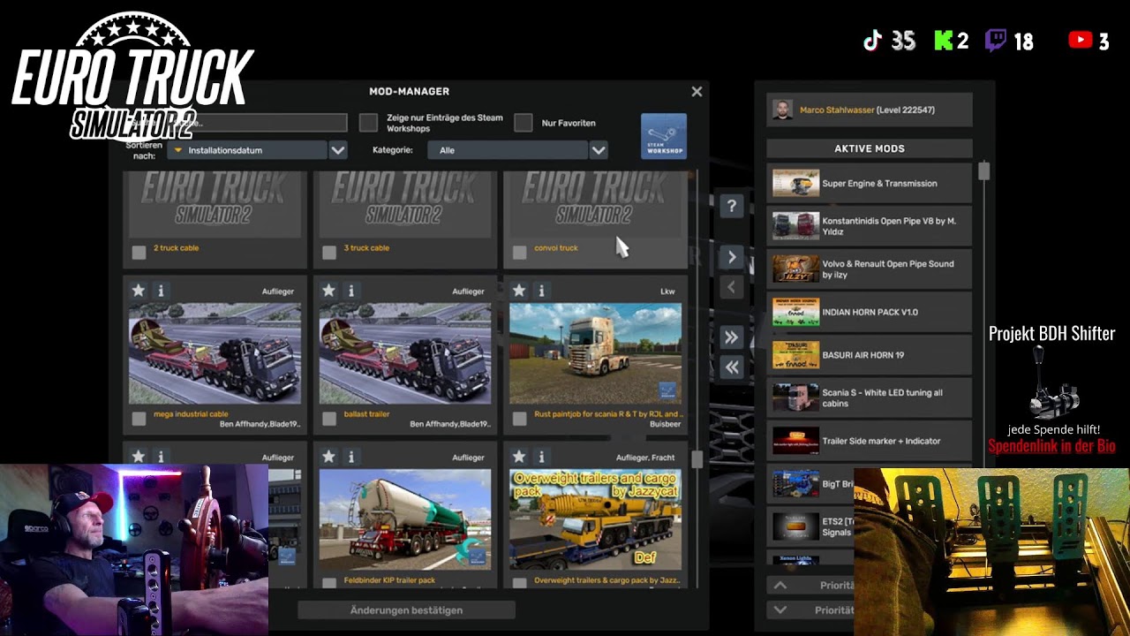
Task: Open Overweight trailers cargo pack thumbnail
Action: (595, 519)
